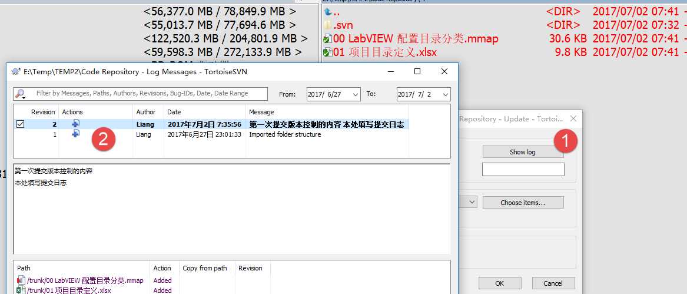Select /trunk/01 项目目录定义.xlsx path

tap(69, 290)
